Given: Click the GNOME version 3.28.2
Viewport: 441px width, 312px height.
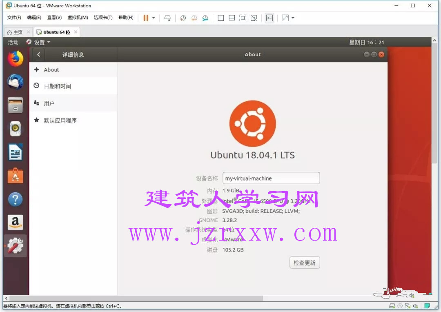Looking at the screenshot, I should click(x=229, y=220).
